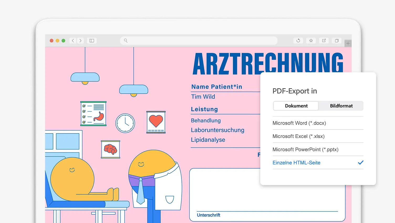Click the browser address bar

(x=200, y=41)
